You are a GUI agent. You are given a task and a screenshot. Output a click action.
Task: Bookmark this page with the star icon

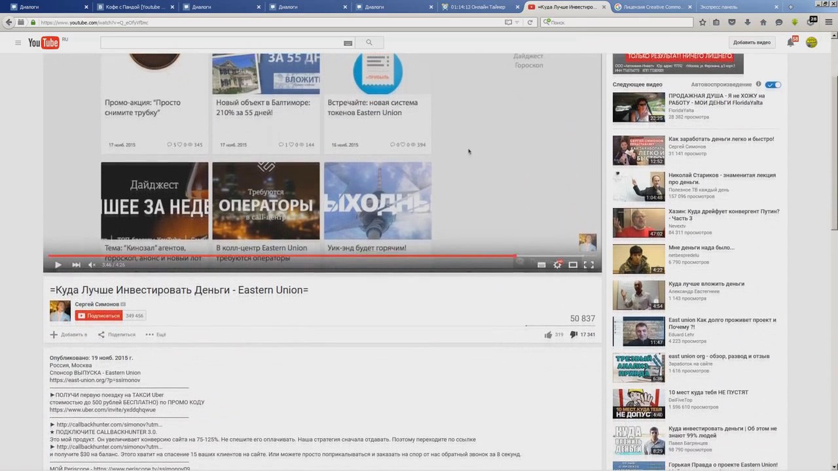[x=702, y=22]
